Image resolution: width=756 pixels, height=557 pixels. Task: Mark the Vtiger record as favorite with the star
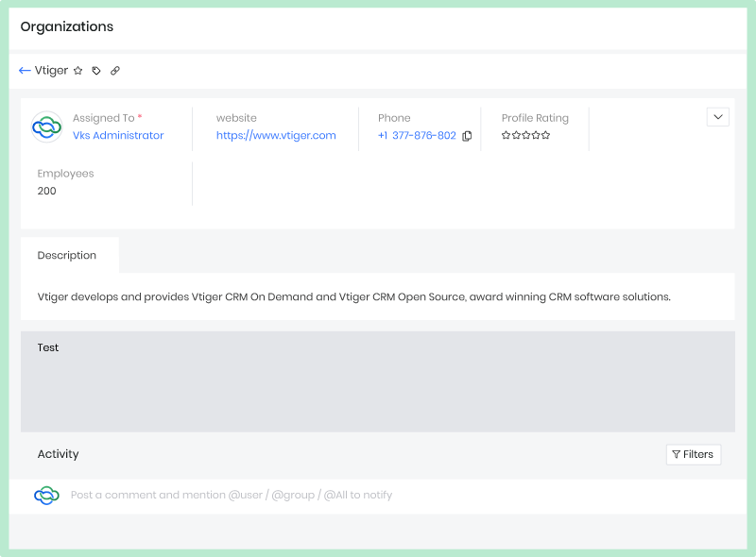coord(78,71)
